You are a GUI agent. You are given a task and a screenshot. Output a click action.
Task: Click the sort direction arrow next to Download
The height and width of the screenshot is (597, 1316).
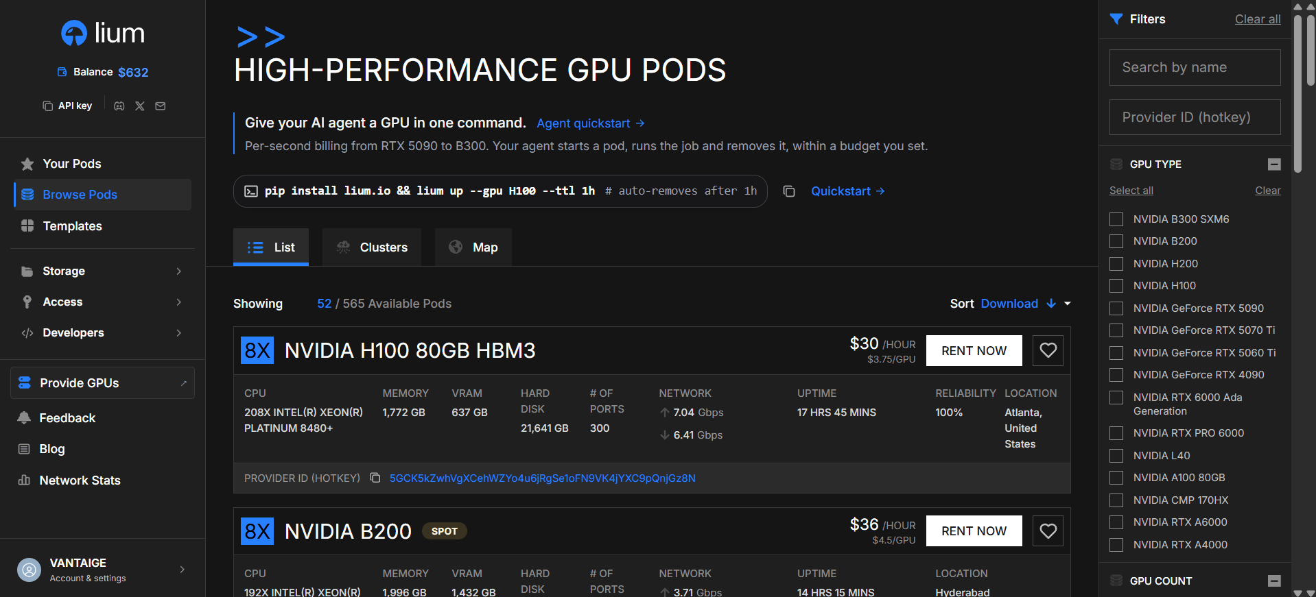tap(1051, 304)
